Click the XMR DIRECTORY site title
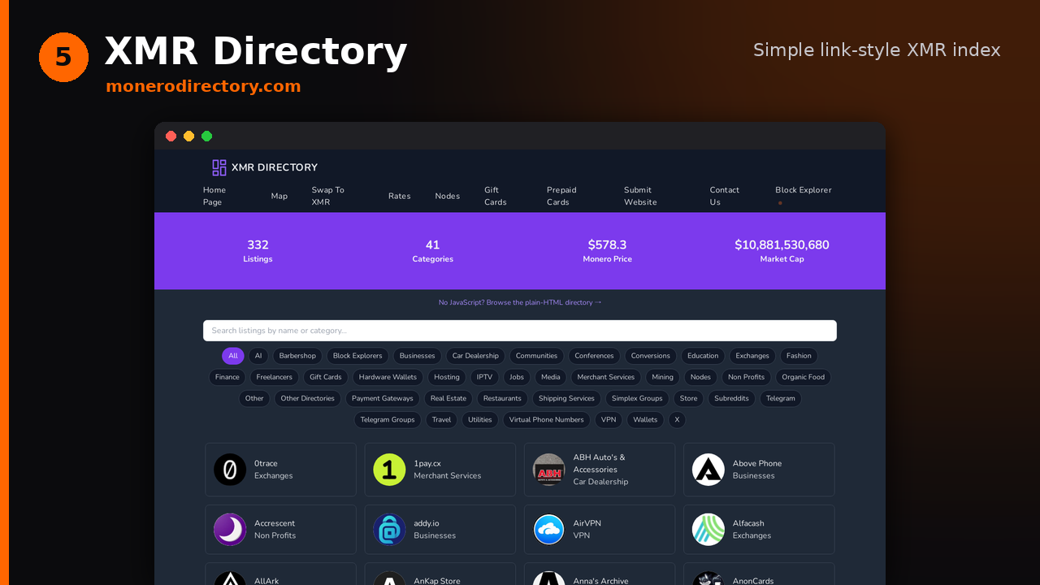This screenshot has height=585, width=1040. pyautogui.click(x=275, y=167)
